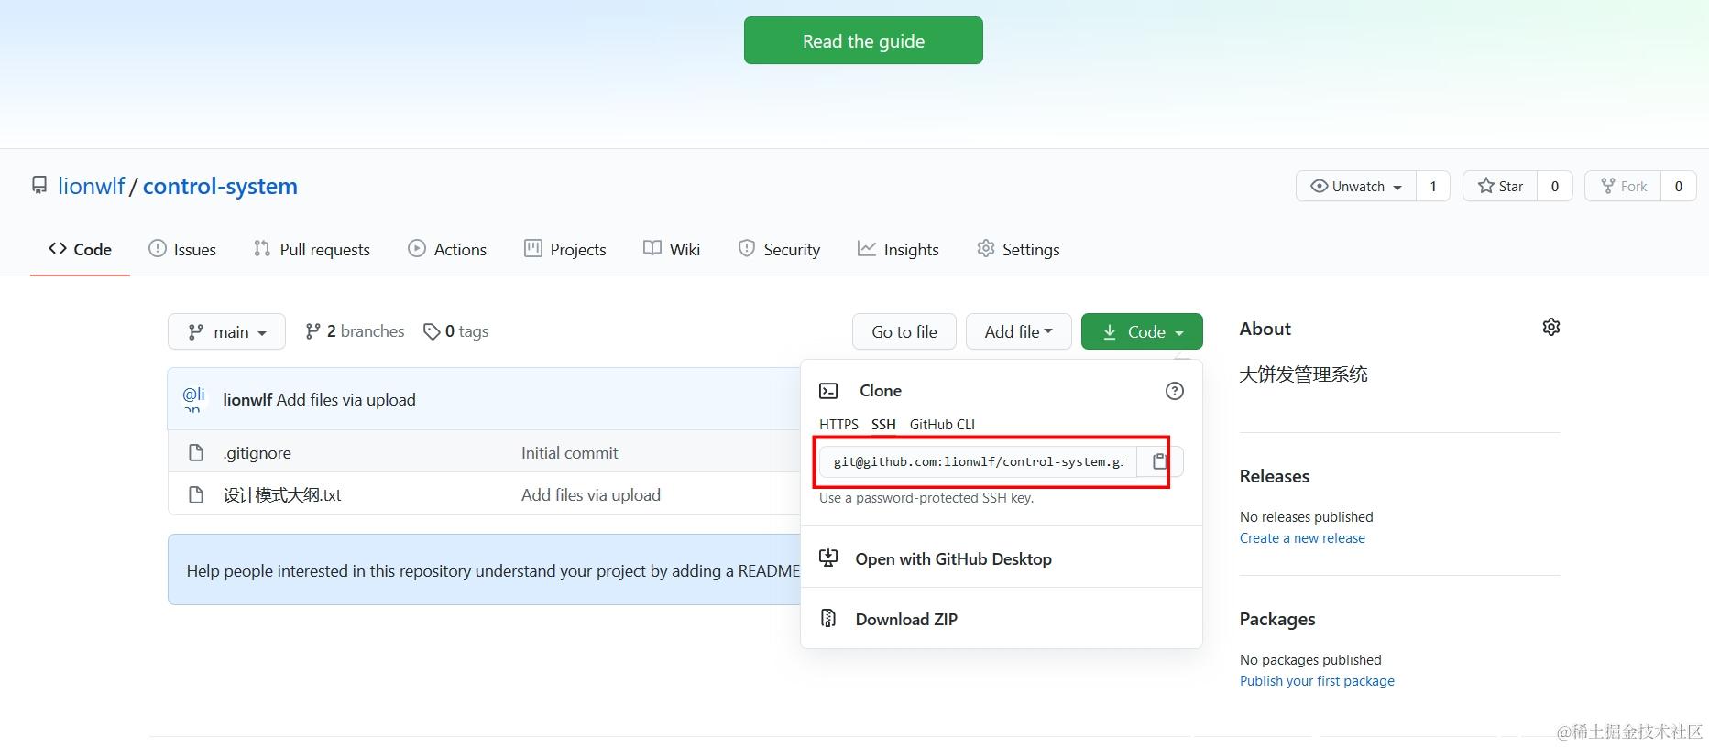Open the Insights tab
Screen dimensions: 1709x747
click(x=898, y=249)
